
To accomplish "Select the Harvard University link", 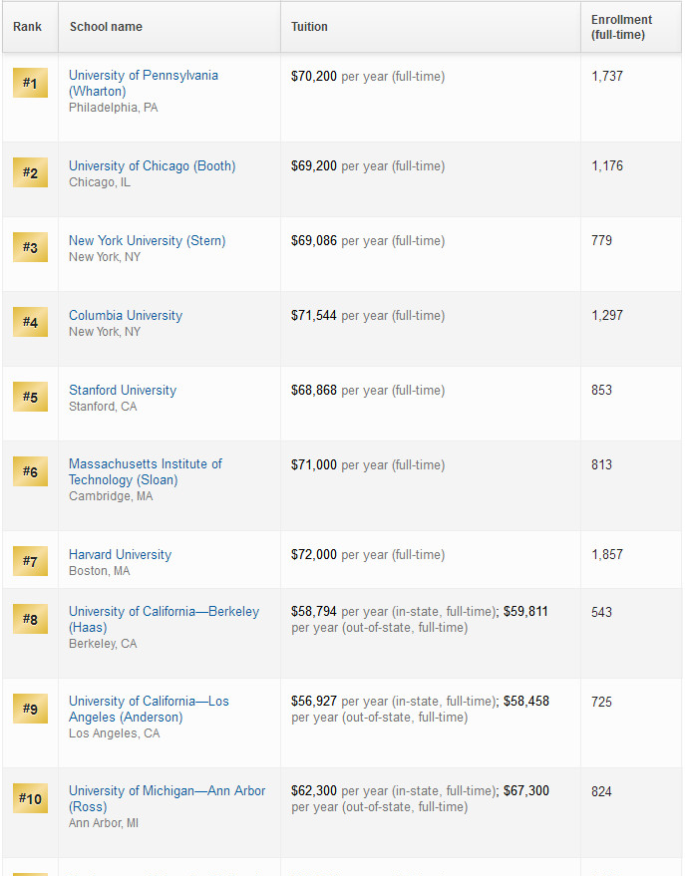I will tap(120, 555).
